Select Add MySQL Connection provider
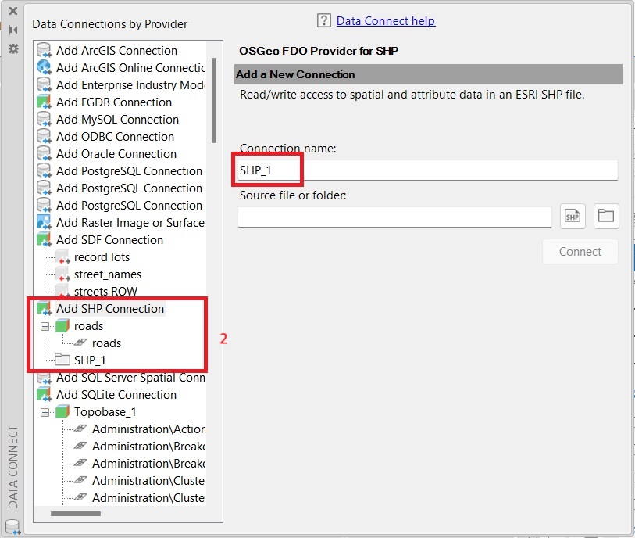Image resolution: width=635 pixels, height=538 pixels. click(x=117, y=120)
